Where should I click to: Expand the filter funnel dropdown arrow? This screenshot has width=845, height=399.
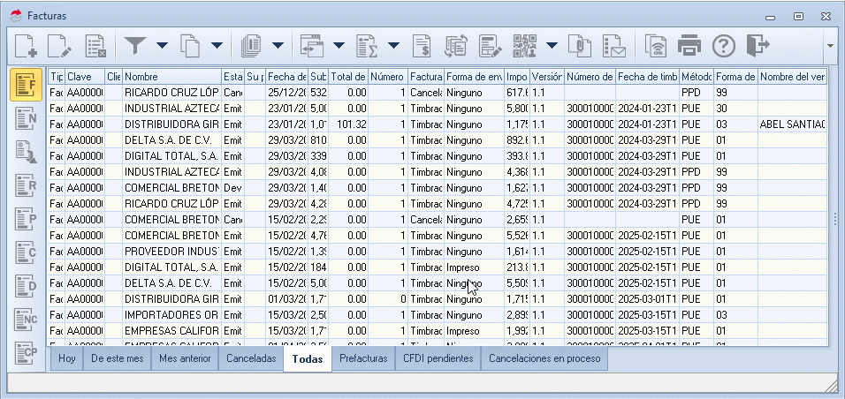coord(162,45)
